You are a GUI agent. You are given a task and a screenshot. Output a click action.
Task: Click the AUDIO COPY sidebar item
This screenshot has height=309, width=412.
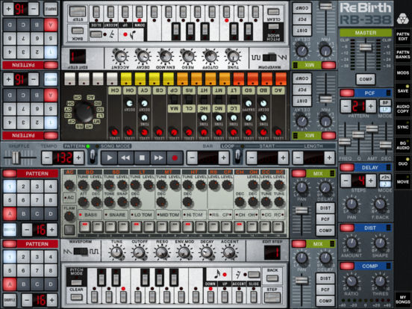(403, 109)
